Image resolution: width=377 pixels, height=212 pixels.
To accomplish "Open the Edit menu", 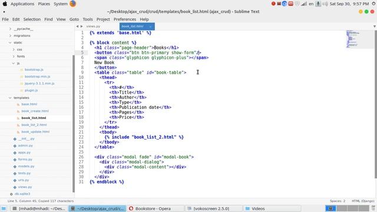I will click(x=16, y=19).
